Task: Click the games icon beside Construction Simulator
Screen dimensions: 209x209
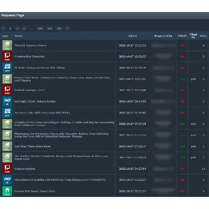Action: [7, 56]
